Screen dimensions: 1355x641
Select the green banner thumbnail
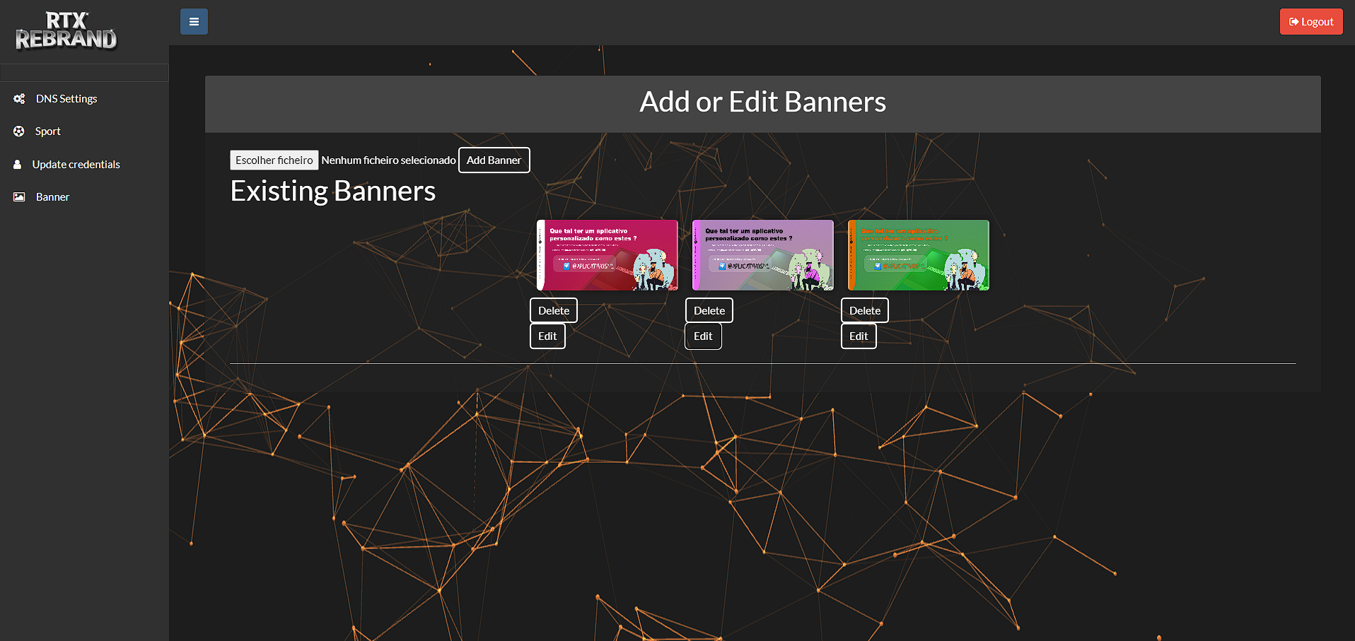click(919, 255)
